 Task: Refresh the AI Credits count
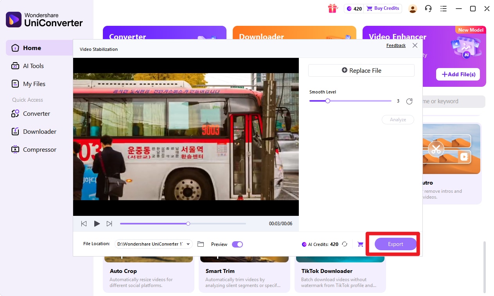[x=345, y=244]
